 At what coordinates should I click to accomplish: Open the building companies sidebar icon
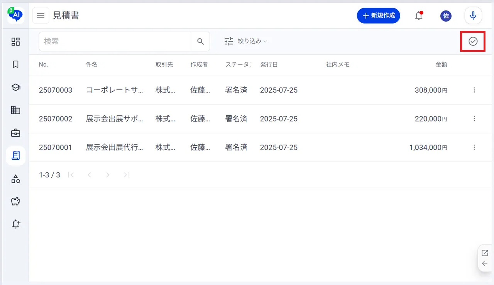[x=15, y=110]
